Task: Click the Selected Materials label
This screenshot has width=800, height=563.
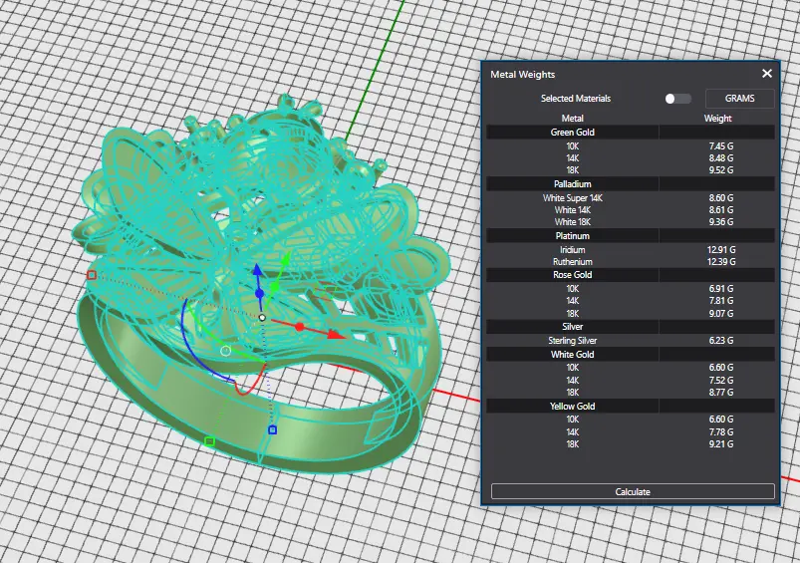Action: click(x=576, y=99)
